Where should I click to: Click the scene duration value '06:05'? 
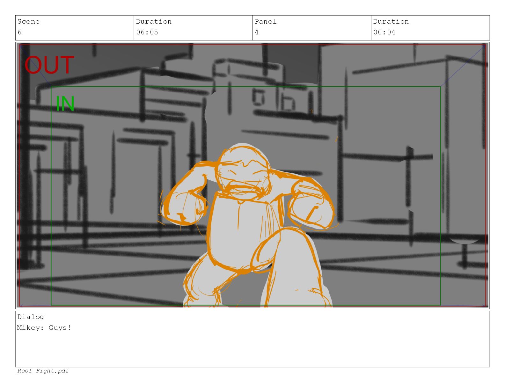pyautogui.click(x=147, y=32)
